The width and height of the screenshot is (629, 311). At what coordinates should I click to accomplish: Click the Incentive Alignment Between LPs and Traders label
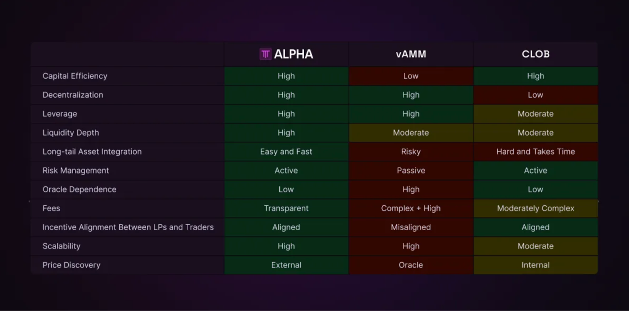(x=128, y=227)
